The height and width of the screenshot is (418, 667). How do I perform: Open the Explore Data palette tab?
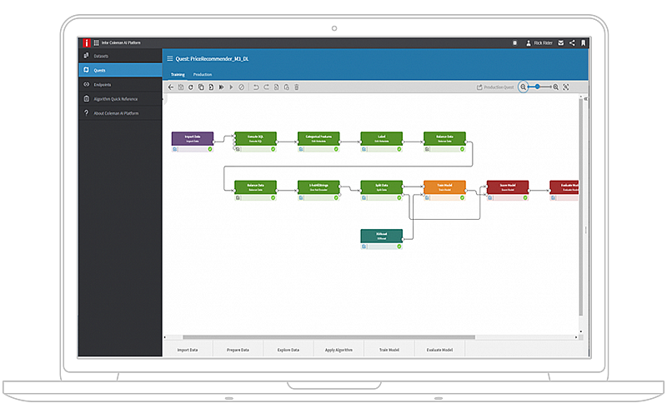[x=288, y=350]
